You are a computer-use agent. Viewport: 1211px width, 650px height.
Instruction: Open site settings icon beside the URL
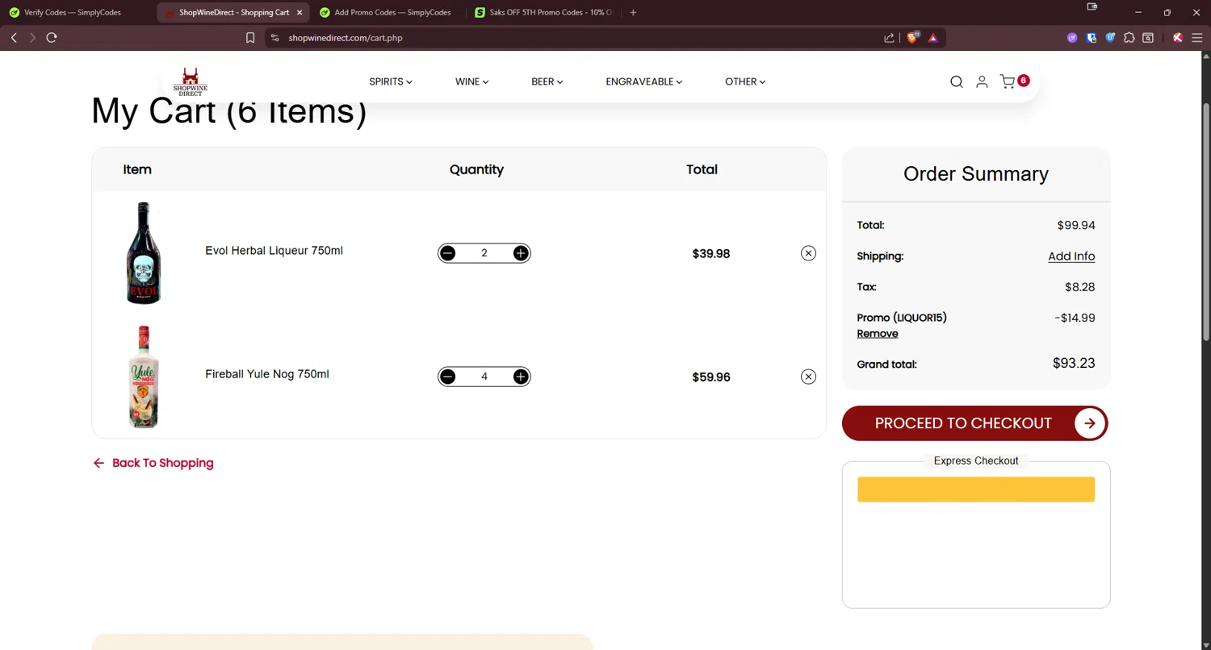pyautogui.click(x=274, y=38)
